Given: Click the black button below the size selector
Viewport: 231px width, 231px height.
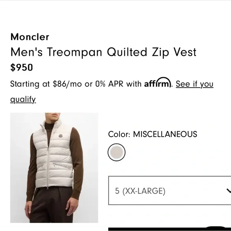Looking at the screenshot, I should pos(170,229).
